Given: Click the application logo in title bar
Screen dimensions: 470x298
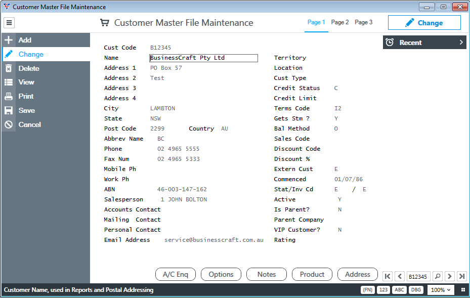Looking at the screenshot, I should coord(7,7).
